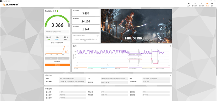Click the Compare Result Online button

[x=57, y=62]
